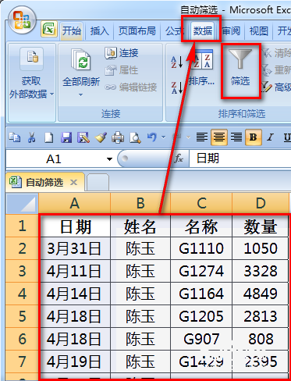Click the green Excel icon beside 开始

48,30
